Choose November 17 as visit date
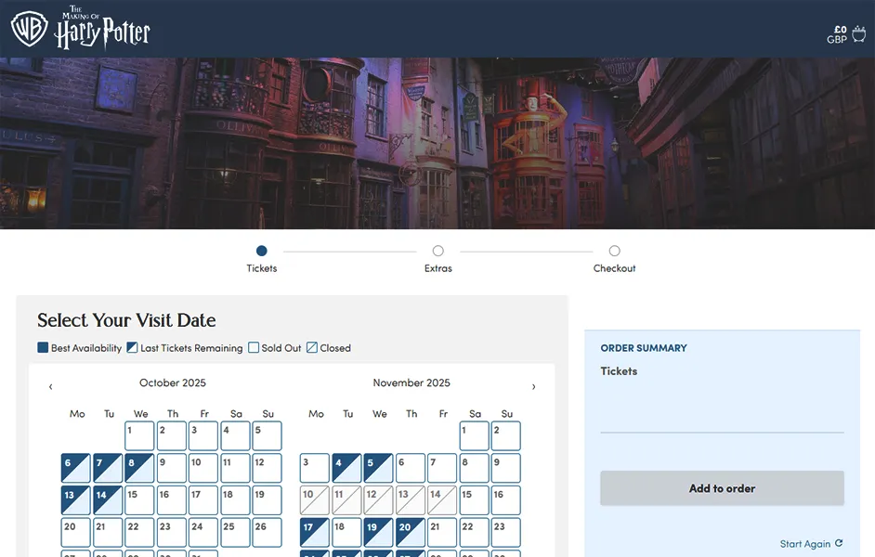Image resolution: width=875 pixels, height=557 pixels. (x=315, y=532)
